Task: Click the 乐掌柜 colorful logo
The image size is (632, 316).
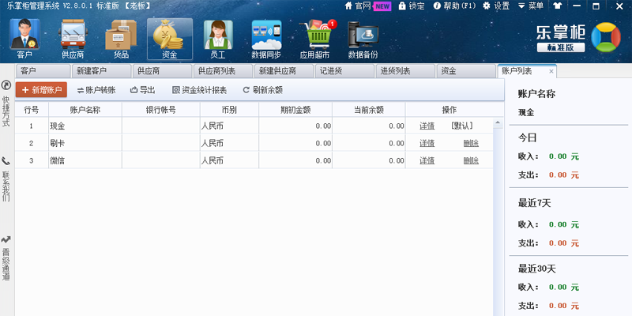Action: point(605,37)
